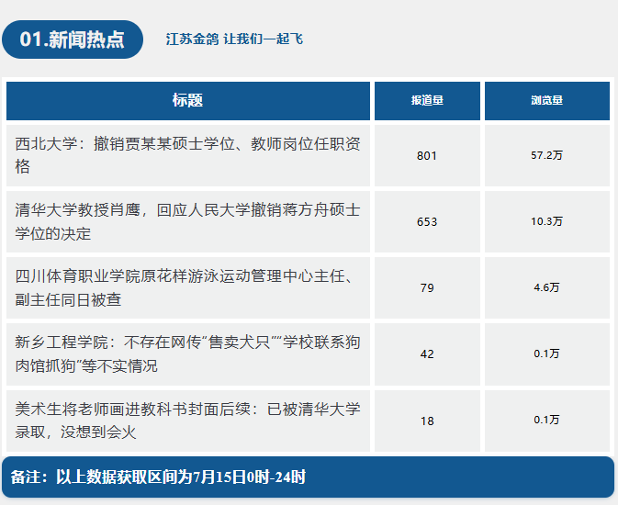Open the 四川体育职业学院 headline
Screen dimensions: 618x505
[x=185, y=287]
